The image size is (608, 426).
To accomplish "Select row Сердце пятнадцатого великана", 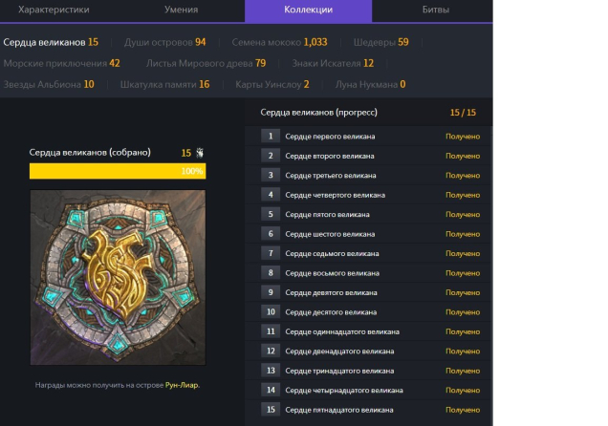I will coord(369,410).
